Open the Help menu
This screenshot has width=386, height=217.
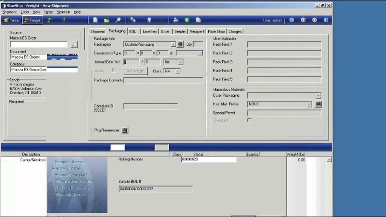click(77, 12)
